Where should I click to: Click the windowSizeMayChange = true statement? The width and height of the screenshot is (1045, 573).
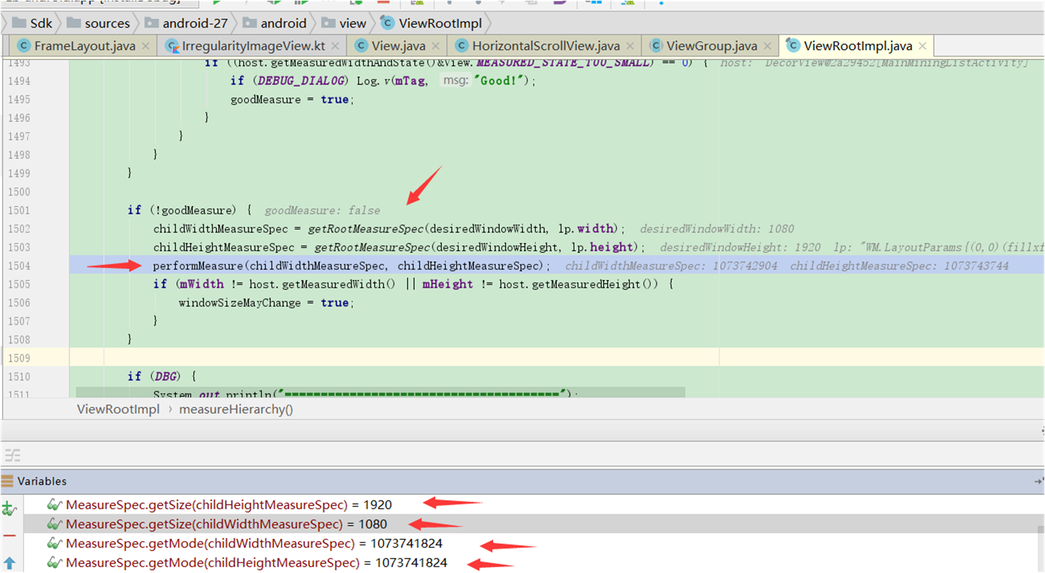click(x=266, y=303)
